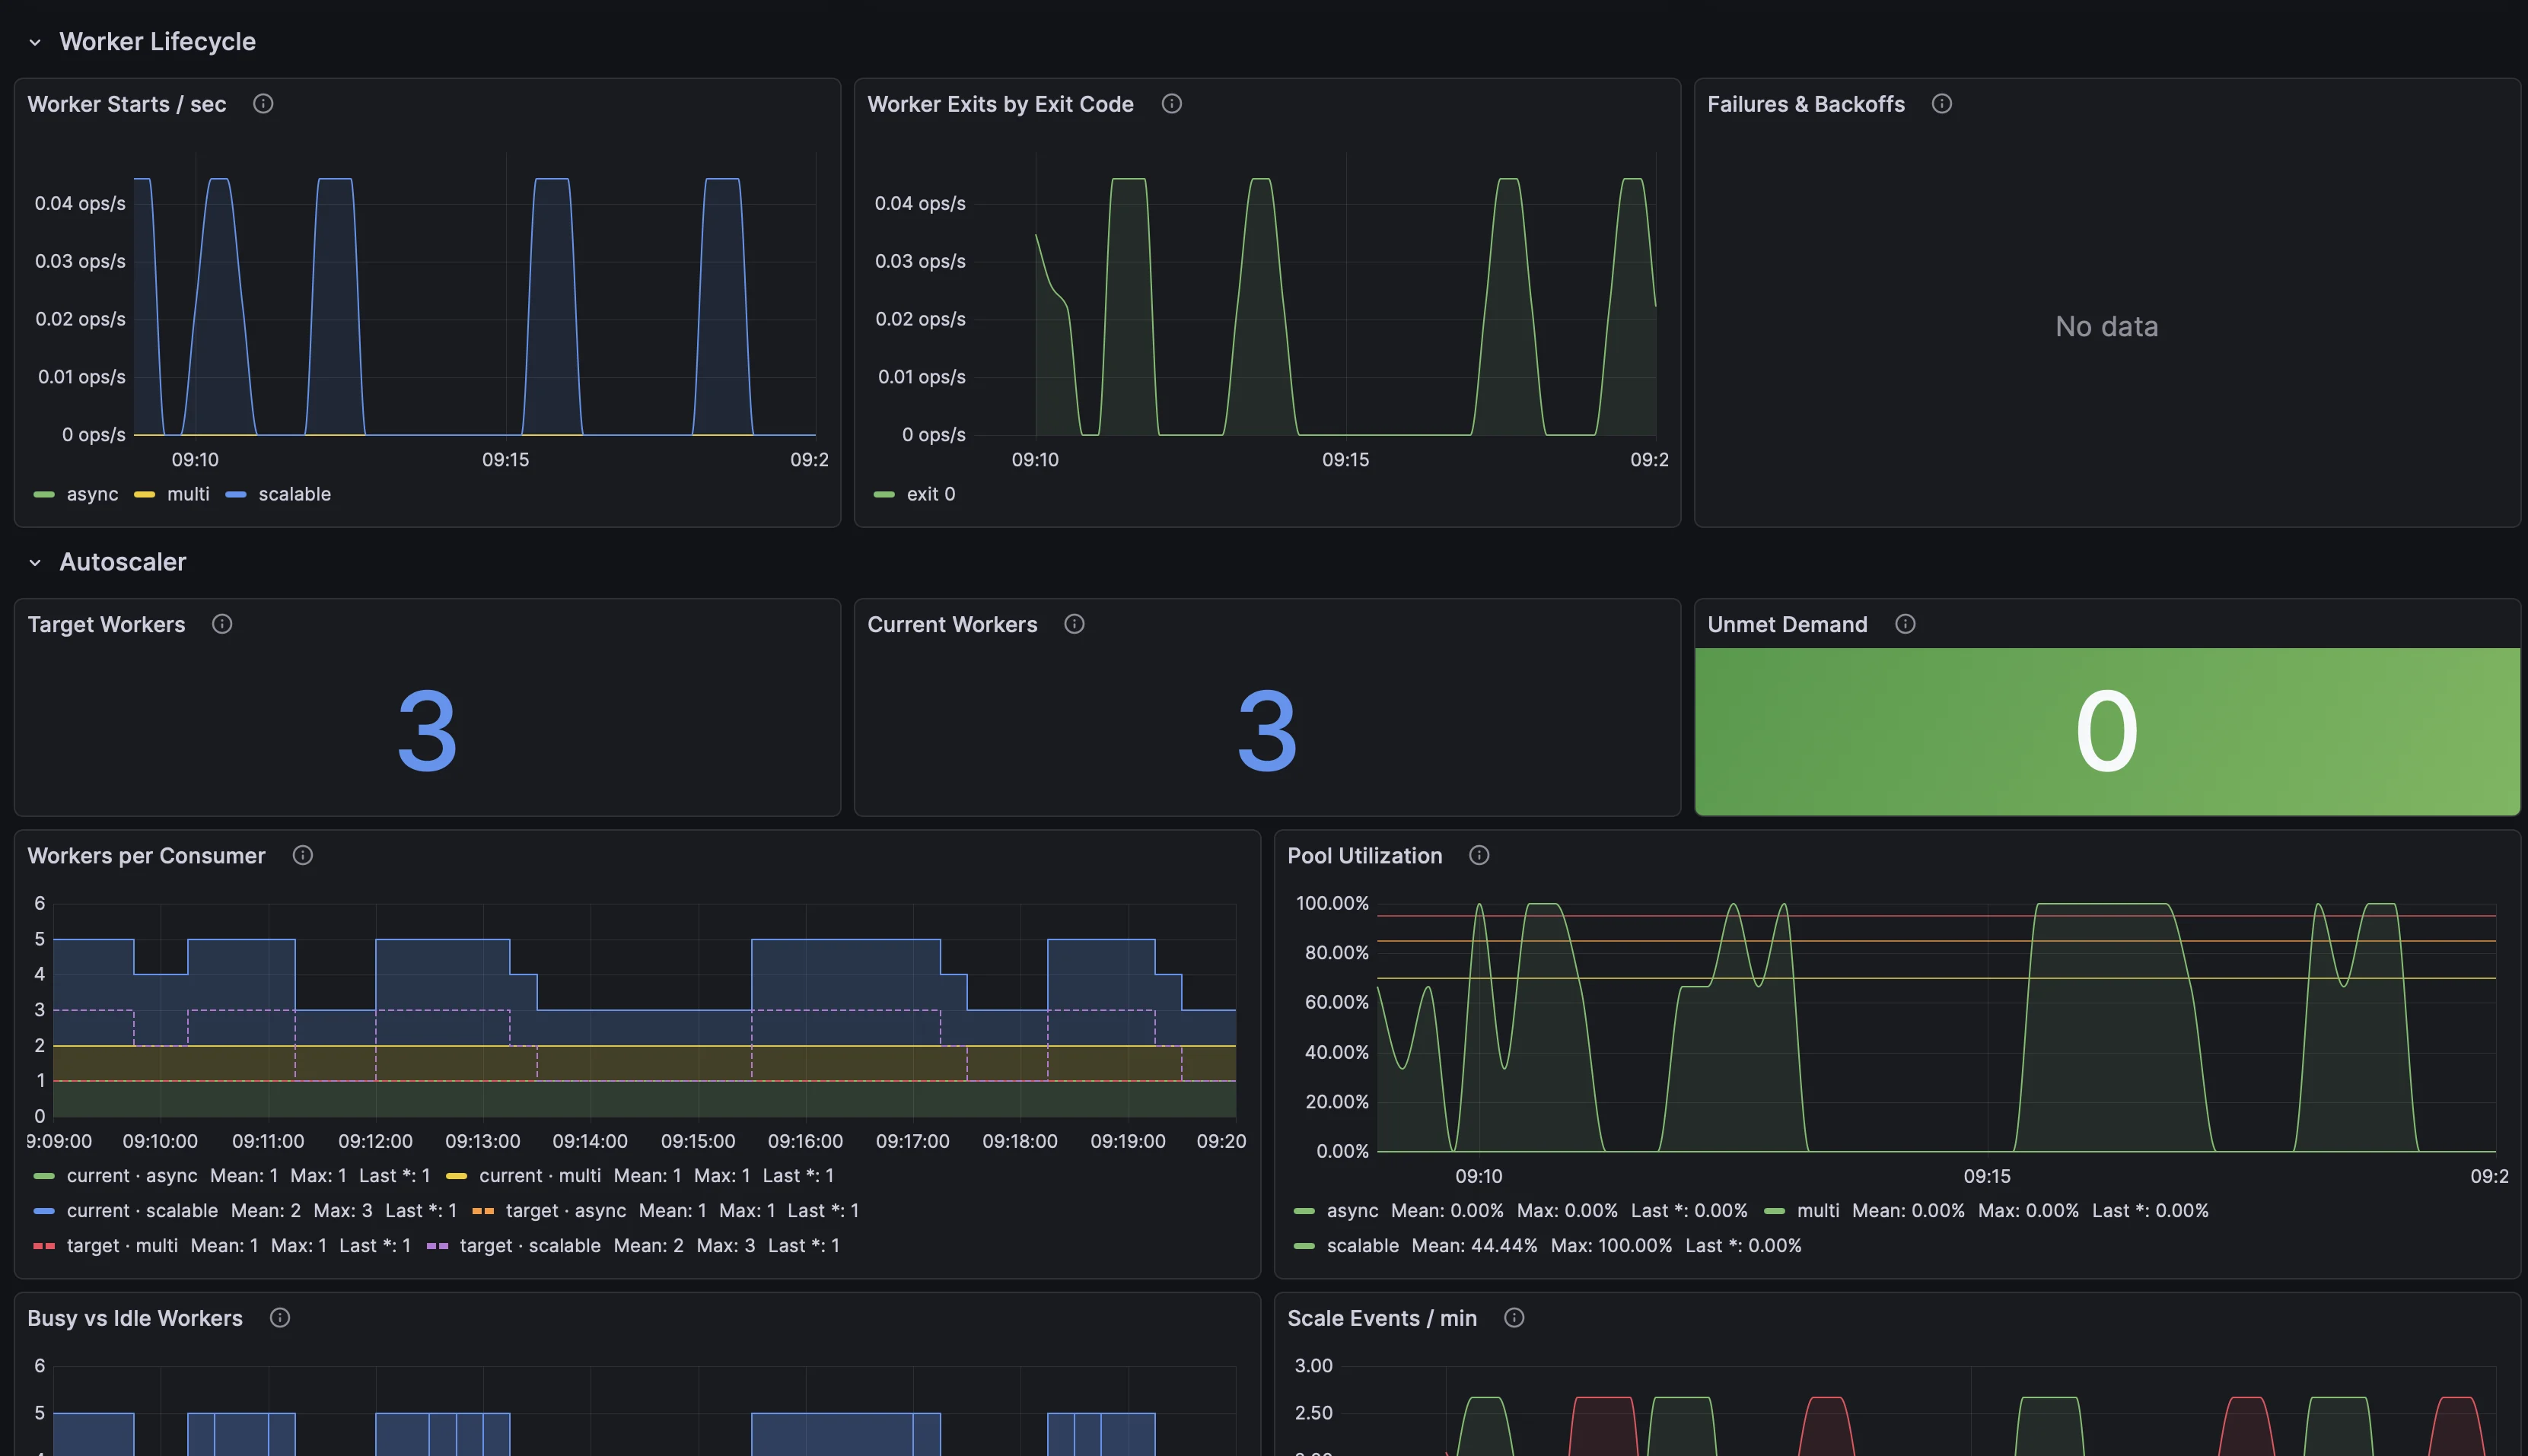Open Pool Utilization panel title

(x=1364, y=855)
